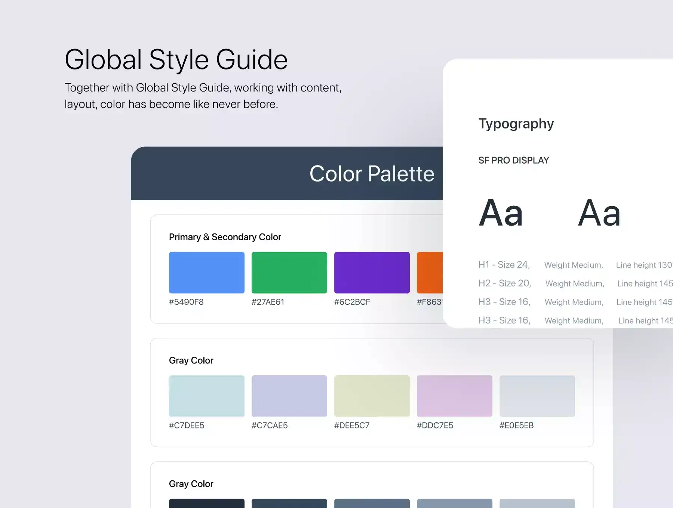The height and width of the screenshot is (508, 673).
Task: Pick the purple #6C2BCF color swatch
Action: click(x=372, y=272)
